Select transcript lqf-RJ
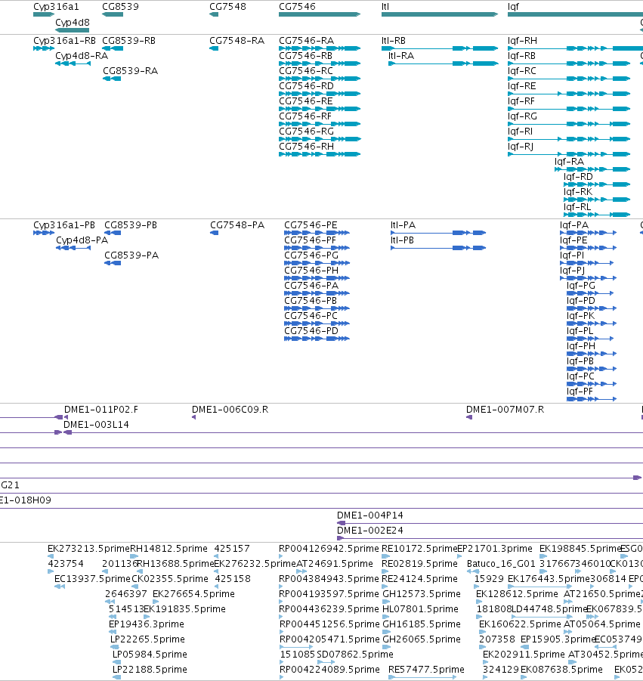643x681 pixels. point(569,154)
